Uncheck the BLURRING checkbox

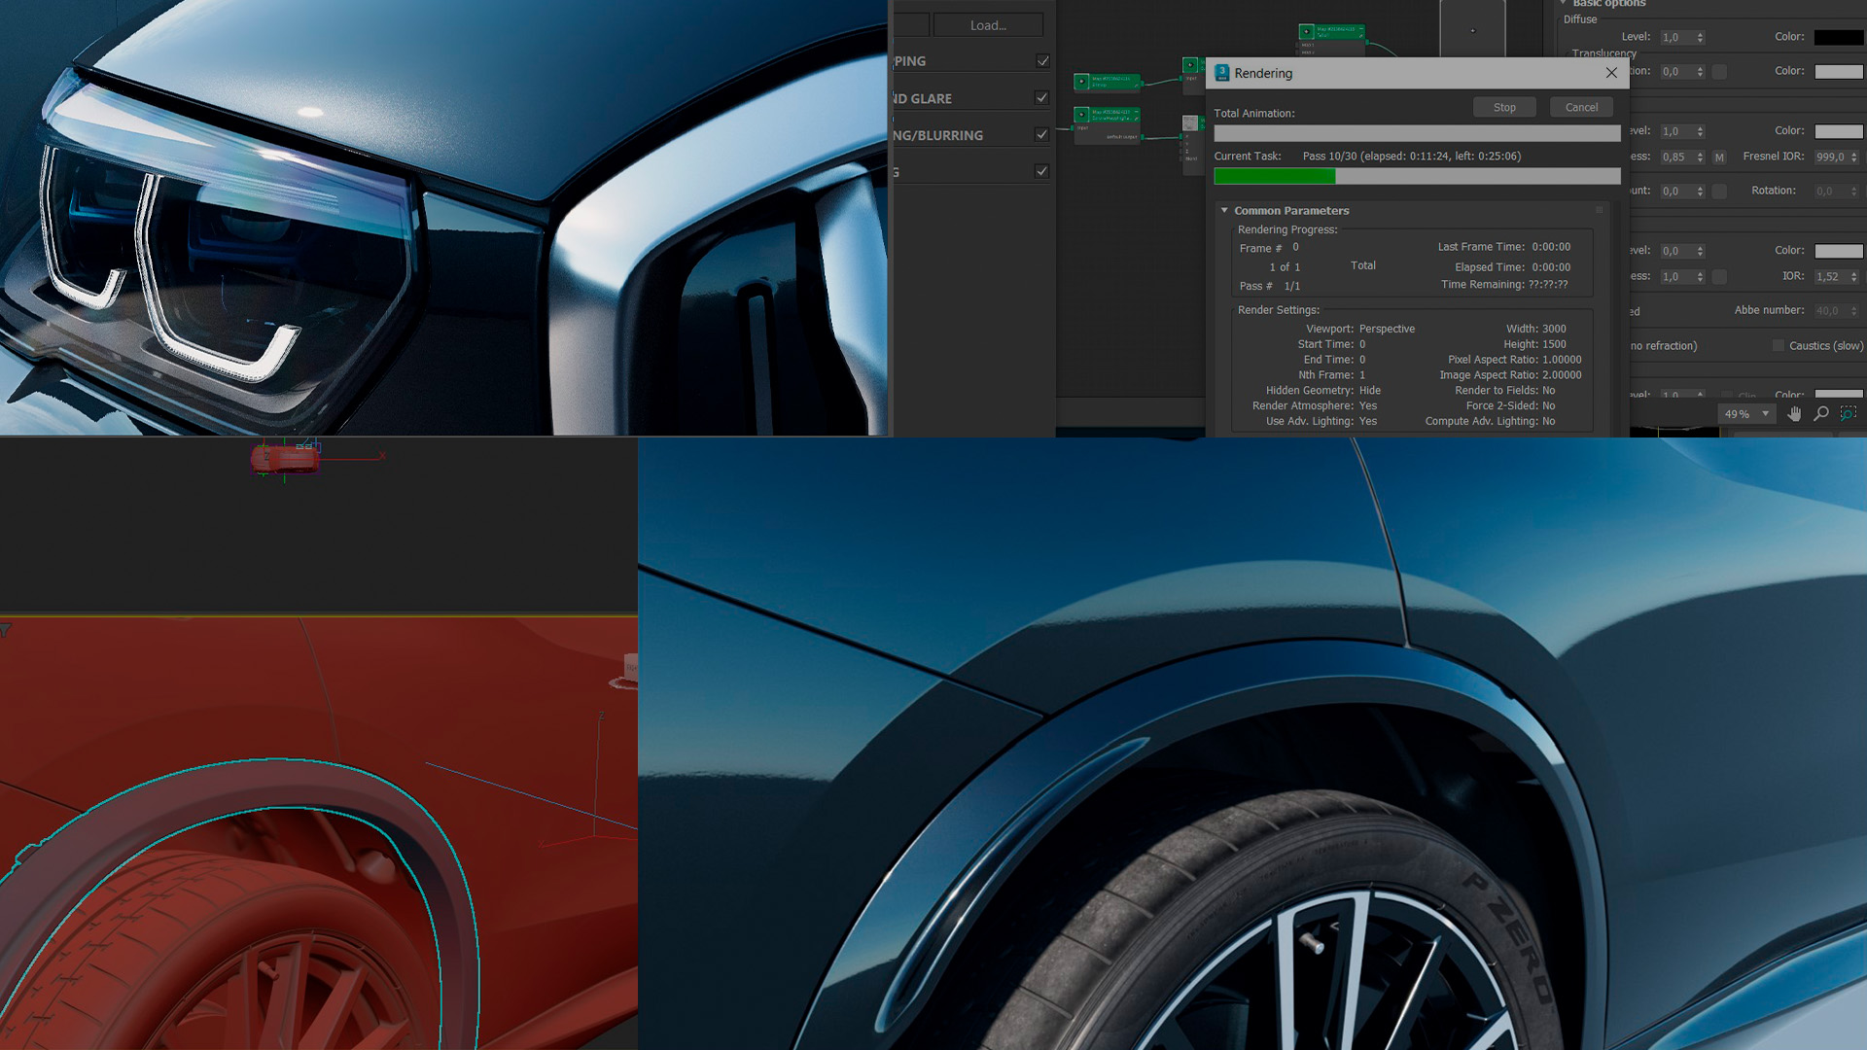1041,135
